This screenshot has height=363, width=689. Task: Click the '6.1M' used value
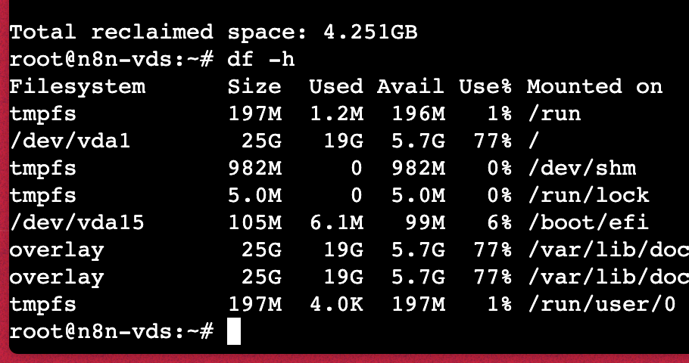click(x=336, y=222)
